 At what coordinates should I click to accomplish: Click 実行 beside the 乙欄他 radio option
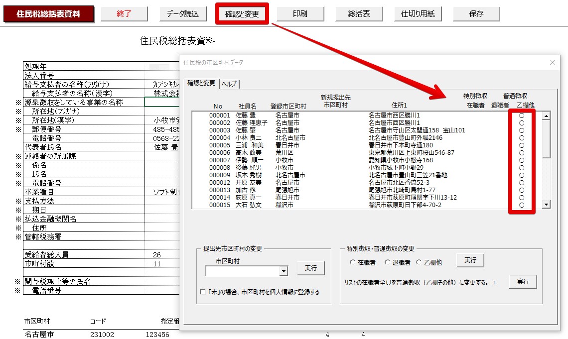(470, 260)
